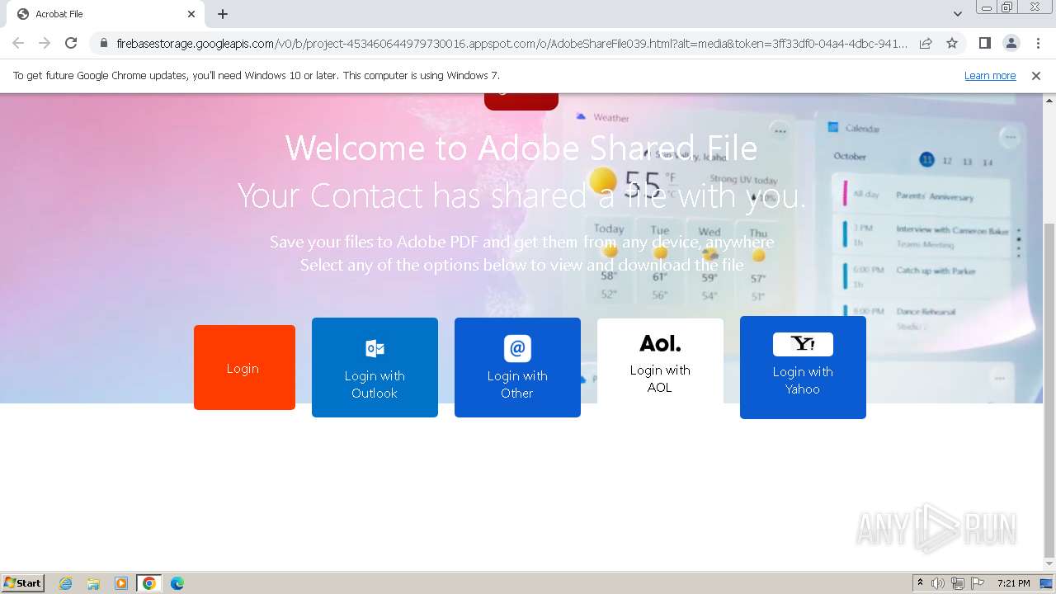Open the Learn more link

990,76
